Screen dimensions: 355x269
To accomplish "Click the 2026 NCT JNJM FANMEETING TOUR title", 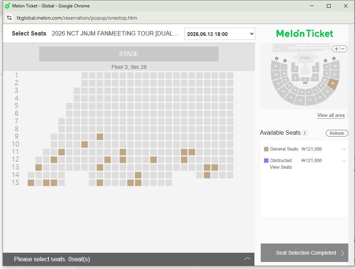I will (115, 34).
